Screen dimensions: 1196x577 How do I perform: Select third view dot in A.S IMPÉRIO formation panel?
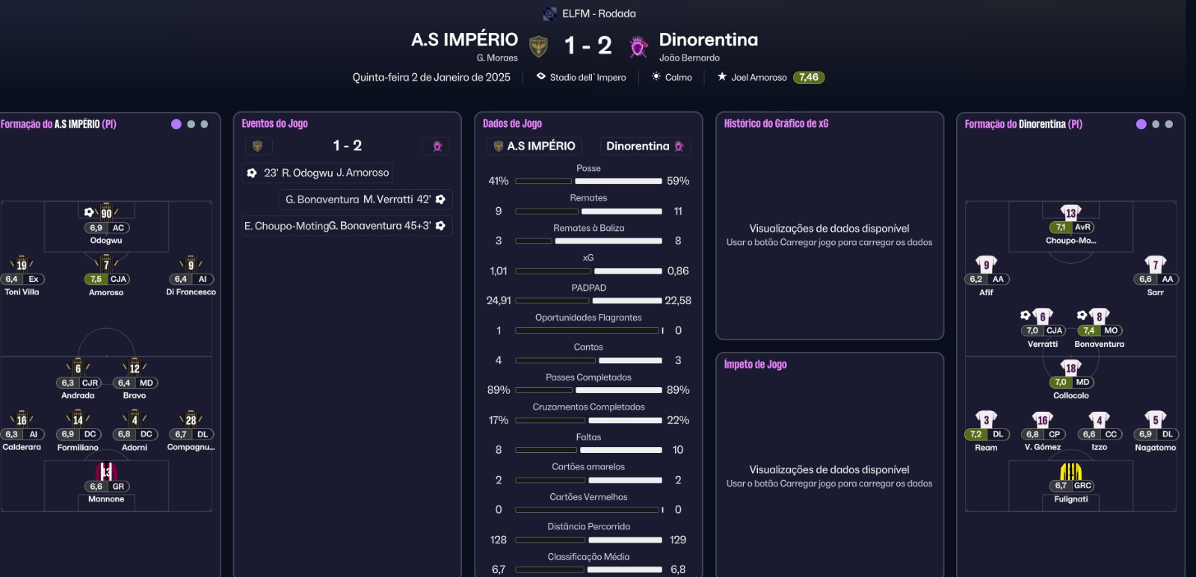[x=204, y=124]
